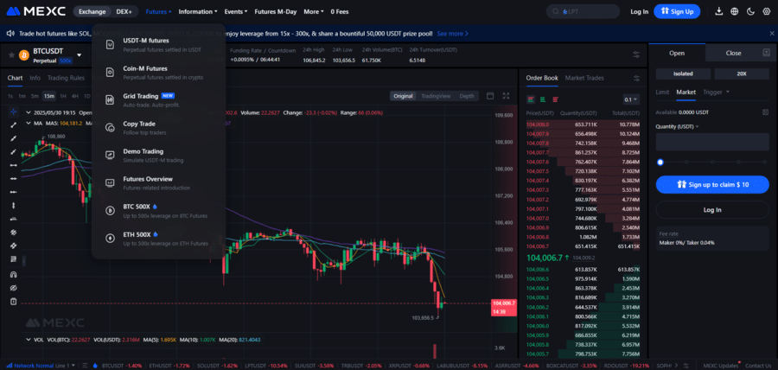The height and width of the screenshot is (370, 778).
Task: Expand chart to fullscreen
Action: coord(506,96)
